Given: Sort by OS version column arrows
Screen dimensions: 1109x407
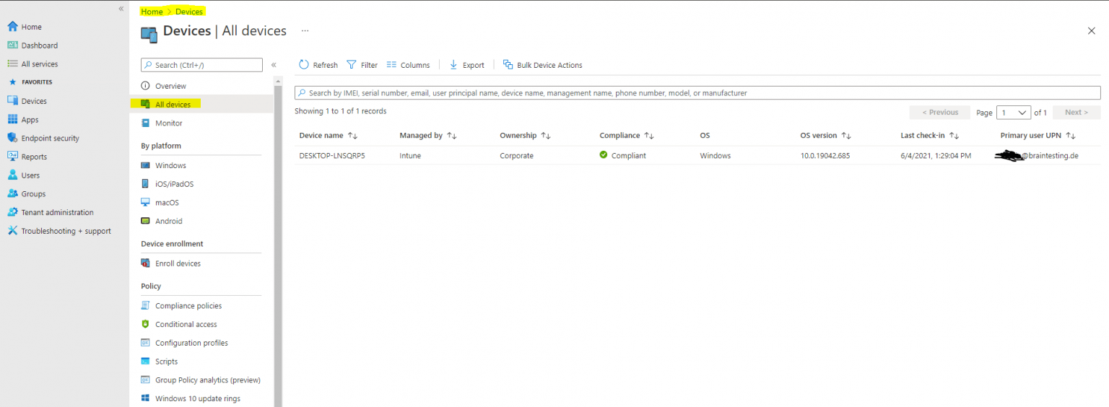Looking at the screenshot, I should [x=846, y=136].
